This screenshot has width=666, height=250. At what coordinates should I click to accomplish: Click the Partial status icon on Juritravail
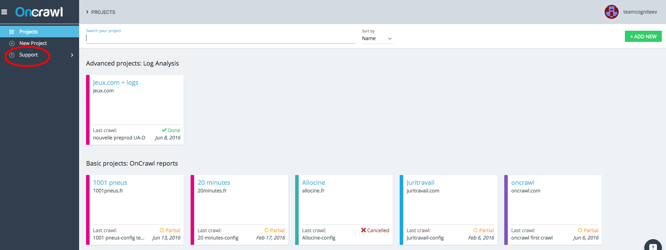pos(475,230)
